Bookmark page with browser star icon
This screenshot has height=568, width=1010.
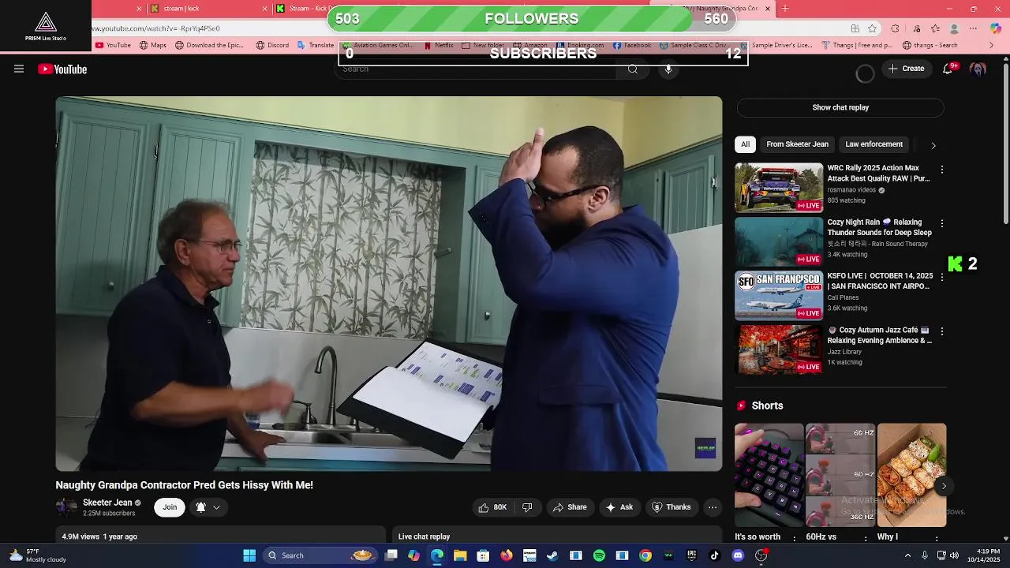pyautogui.click(x=872, y=28)
